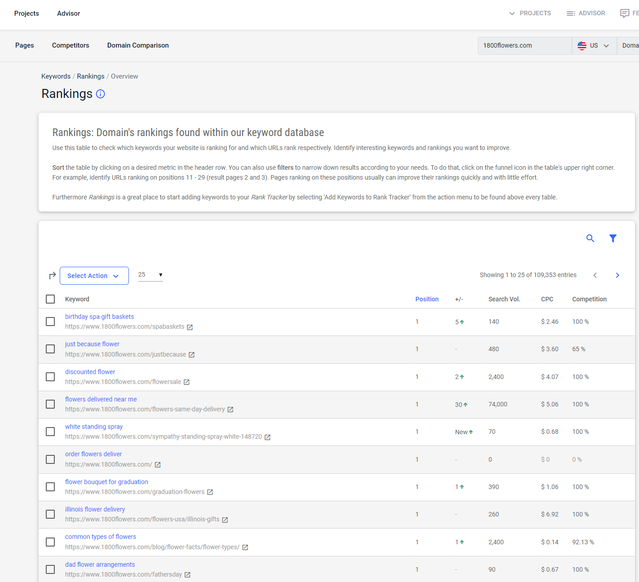The height and width of the screenshot is (582, 639).
Task: Check the white standing spray row
Action: coord(50,432)
